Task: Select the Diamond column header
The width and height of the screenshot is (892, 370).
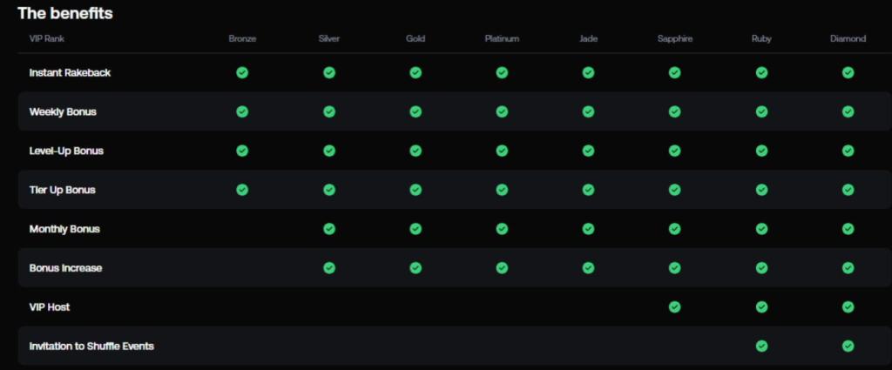Action: coord(848,38)
